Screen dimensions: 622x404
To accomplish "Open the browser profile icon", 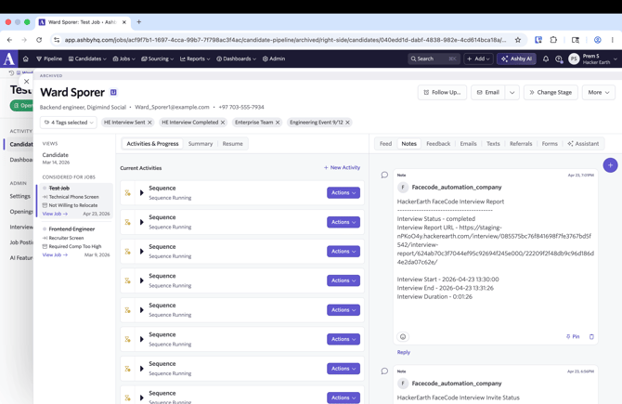I will coord(598,40).
